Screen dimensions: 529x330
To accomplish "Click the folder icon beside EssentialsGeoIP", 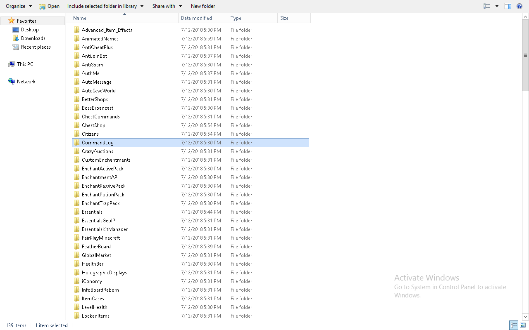I will click(76, 220).
